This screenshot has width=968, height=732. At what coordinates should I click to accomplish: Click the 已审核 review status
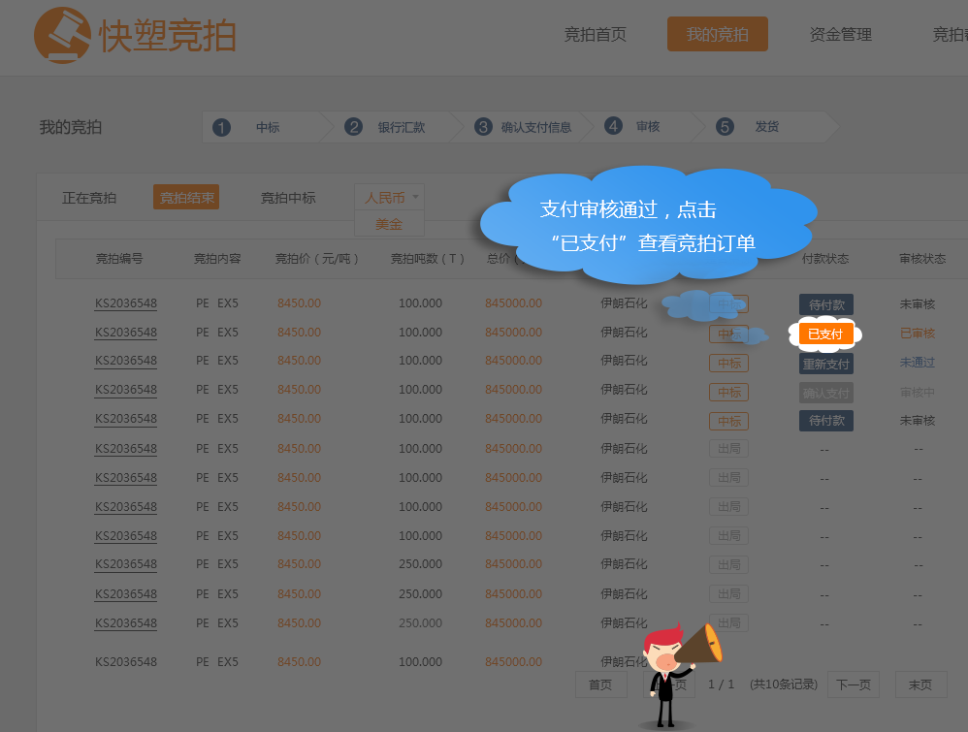918,334
